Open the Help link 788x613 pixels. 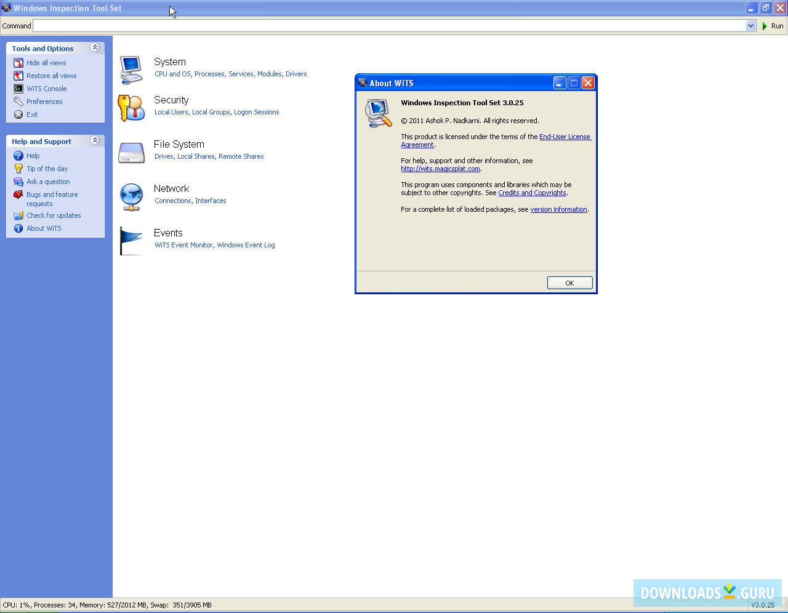33,156
